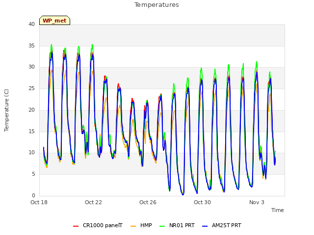Click the 10 y-axis tick label
314x235 pixels.
(31, 153)
